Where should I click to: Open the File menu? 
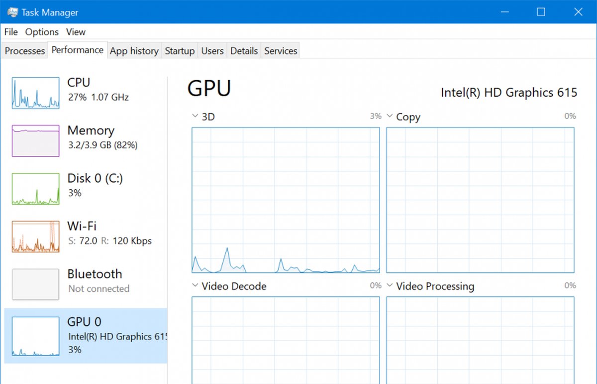point(10,32)
